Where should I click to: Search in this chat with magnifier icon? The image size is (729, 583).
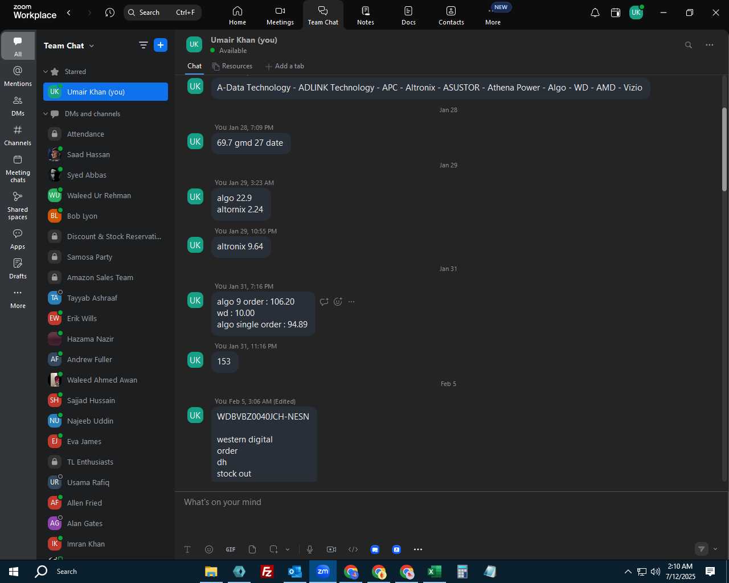click(689, 45)
